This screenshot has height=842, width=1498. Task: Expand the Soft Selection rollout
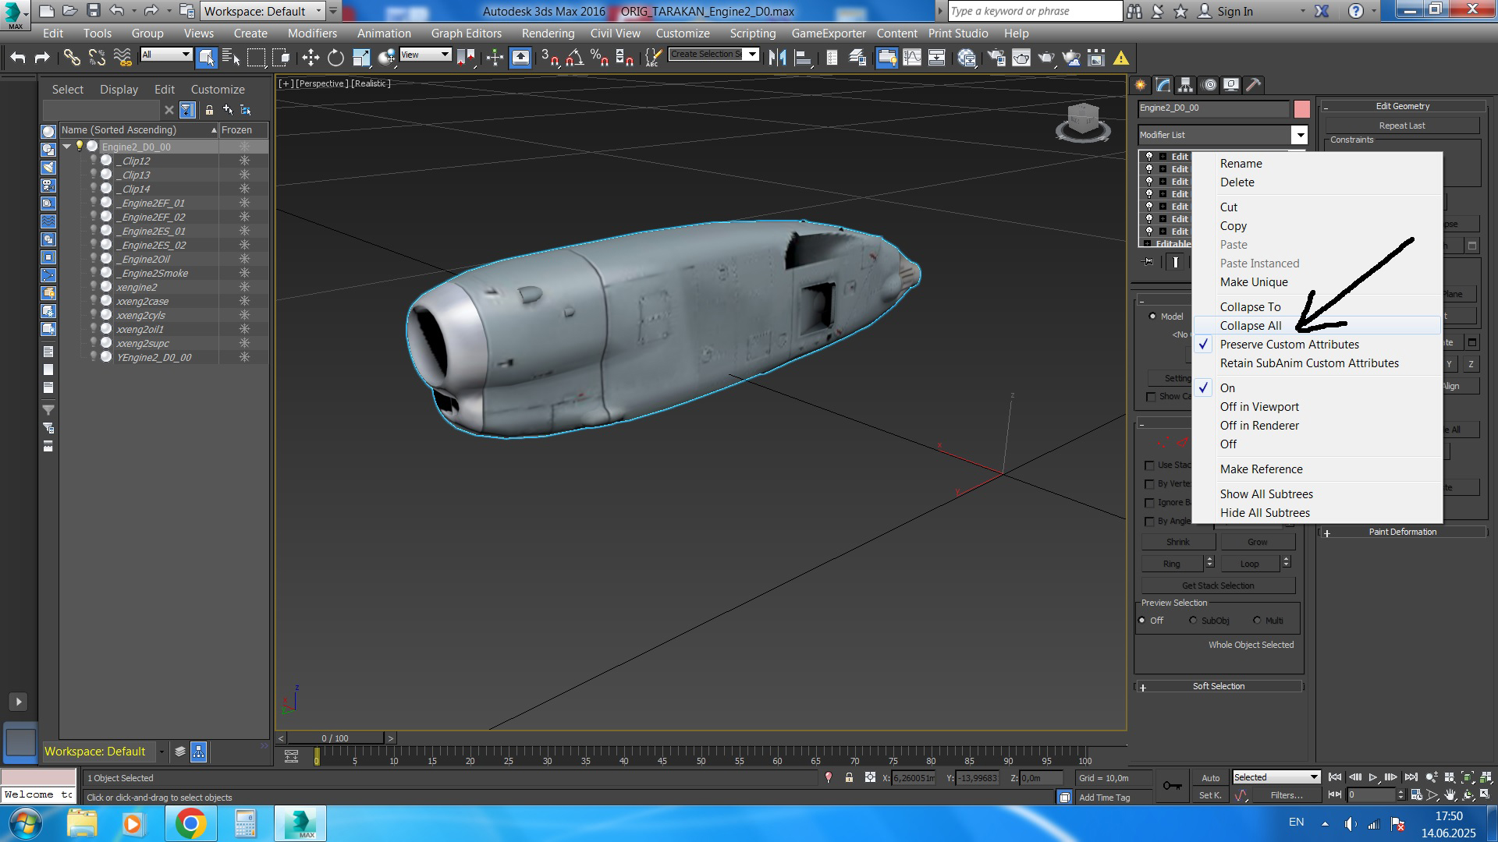point(1218,686)
